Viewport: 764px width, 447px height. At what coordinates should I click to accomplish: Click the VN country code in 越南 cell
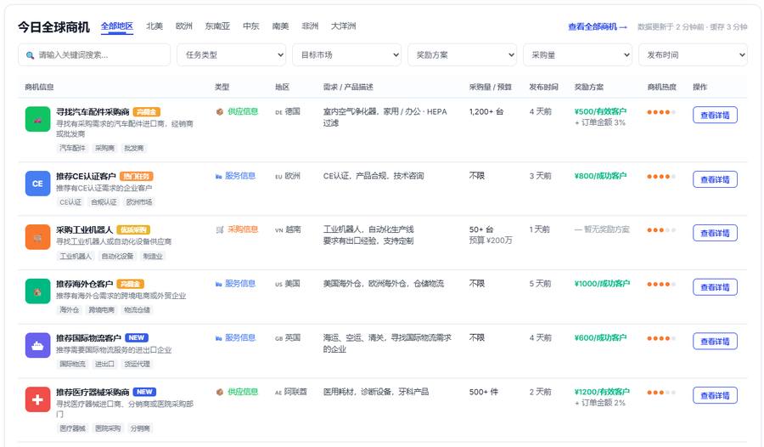[x=278, y=230]
